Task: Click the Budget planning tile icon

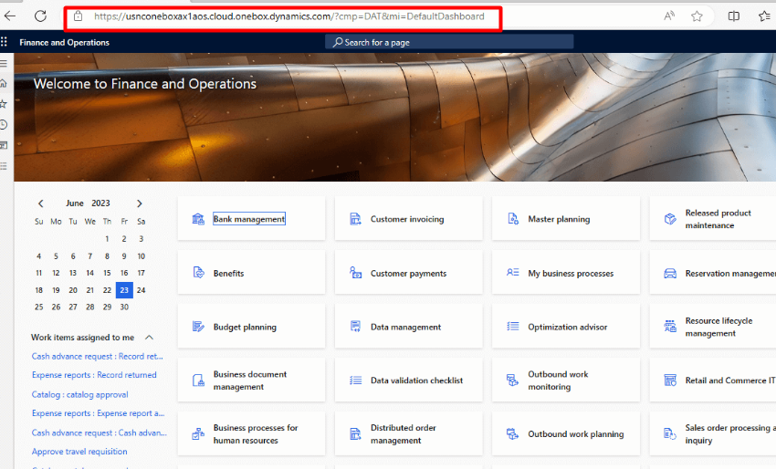Action: 198,327
